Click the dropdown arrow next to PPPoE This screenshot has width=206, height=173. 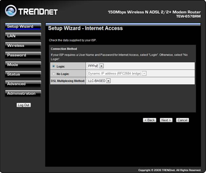101,66
